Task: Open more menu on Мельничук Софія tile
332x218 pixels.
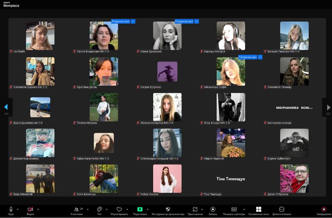Action: (260, 57)
